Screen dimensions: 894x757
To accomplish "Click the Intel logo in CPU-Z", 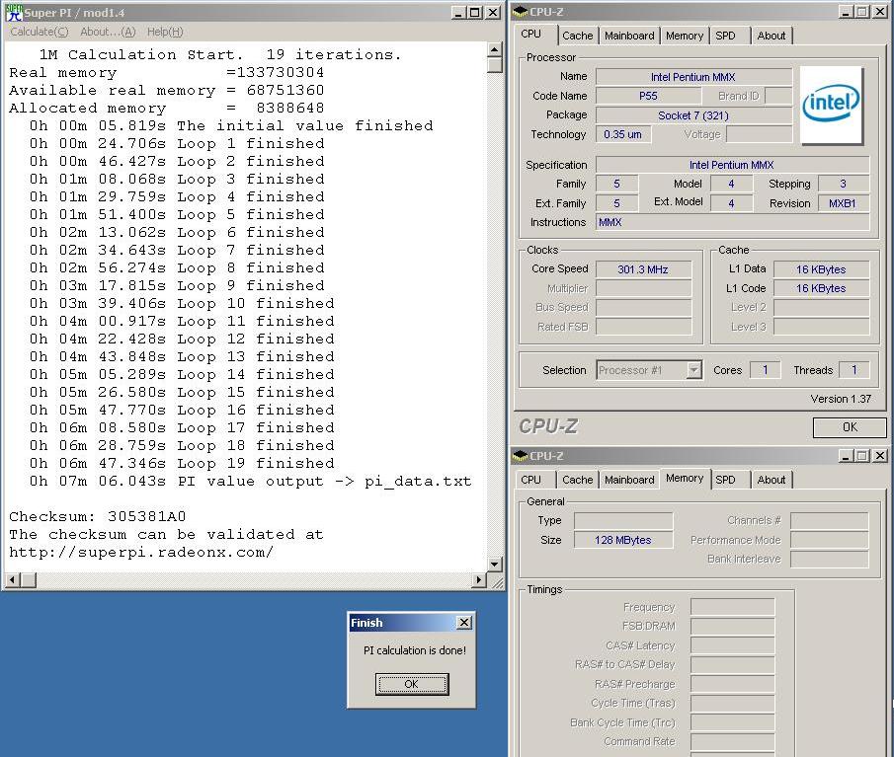I will [831, 106].
